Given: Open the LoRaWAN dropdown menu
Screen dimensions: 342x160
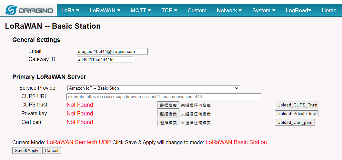Looking at the screenshot, I should pos(105,10).
